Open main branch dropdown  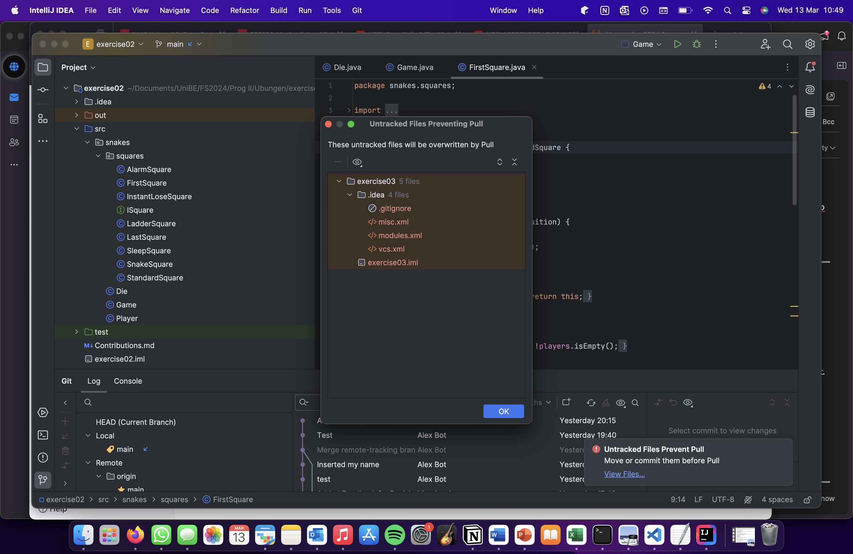[x=179, y=44]
